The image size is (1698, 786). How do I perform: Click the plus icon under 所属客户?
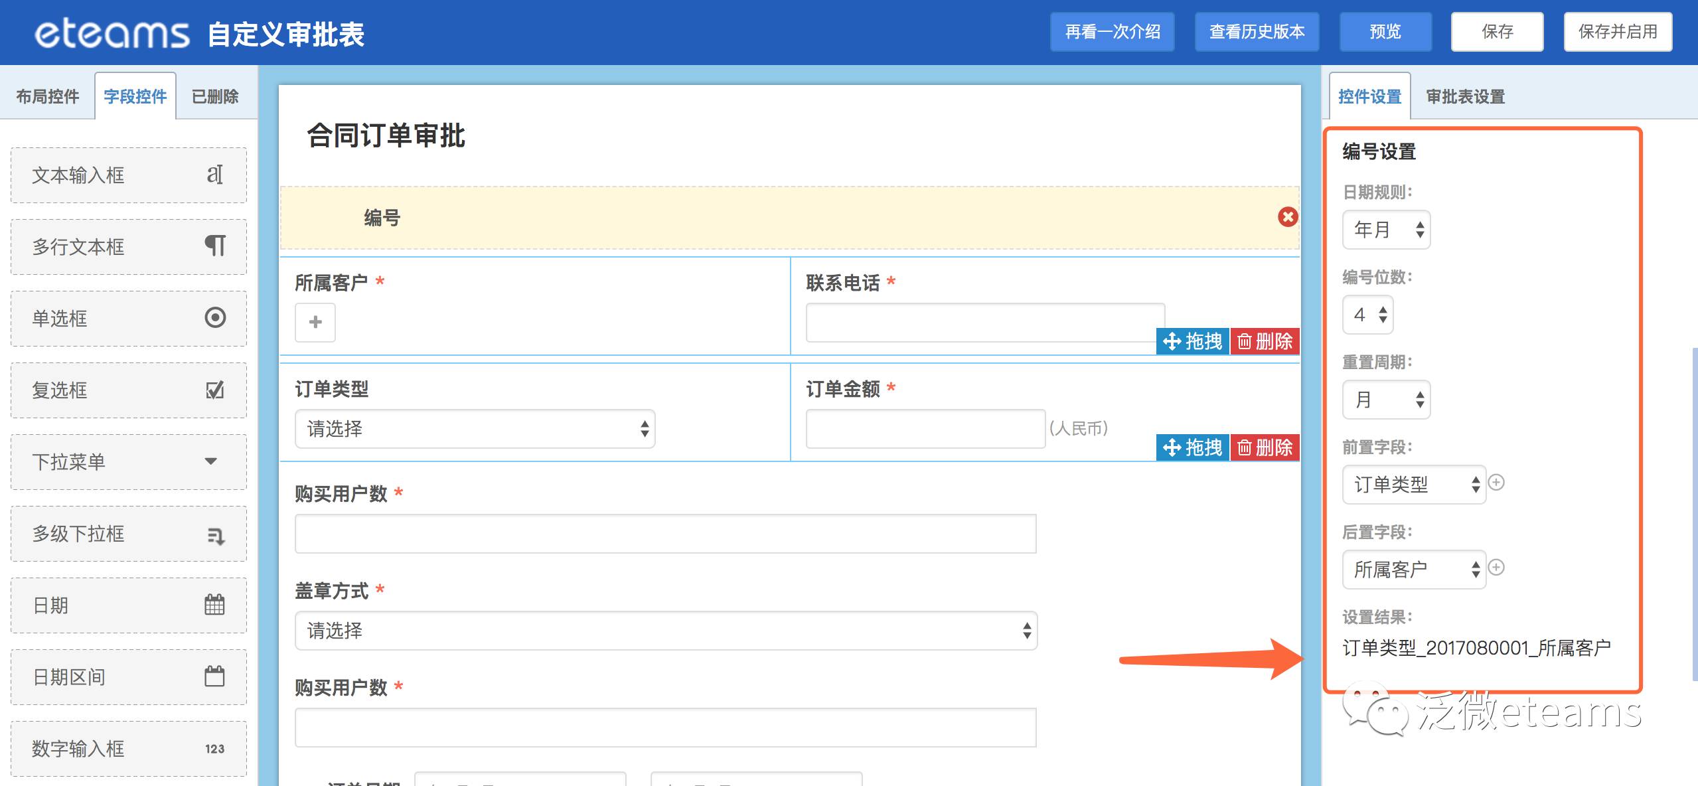click(x=315, y=323)
